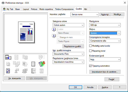Open Impostaz. preferite Senza nome dropdown
Image resolution: width=128 pixels, height=92 pixels.
(x=85, y=14)
